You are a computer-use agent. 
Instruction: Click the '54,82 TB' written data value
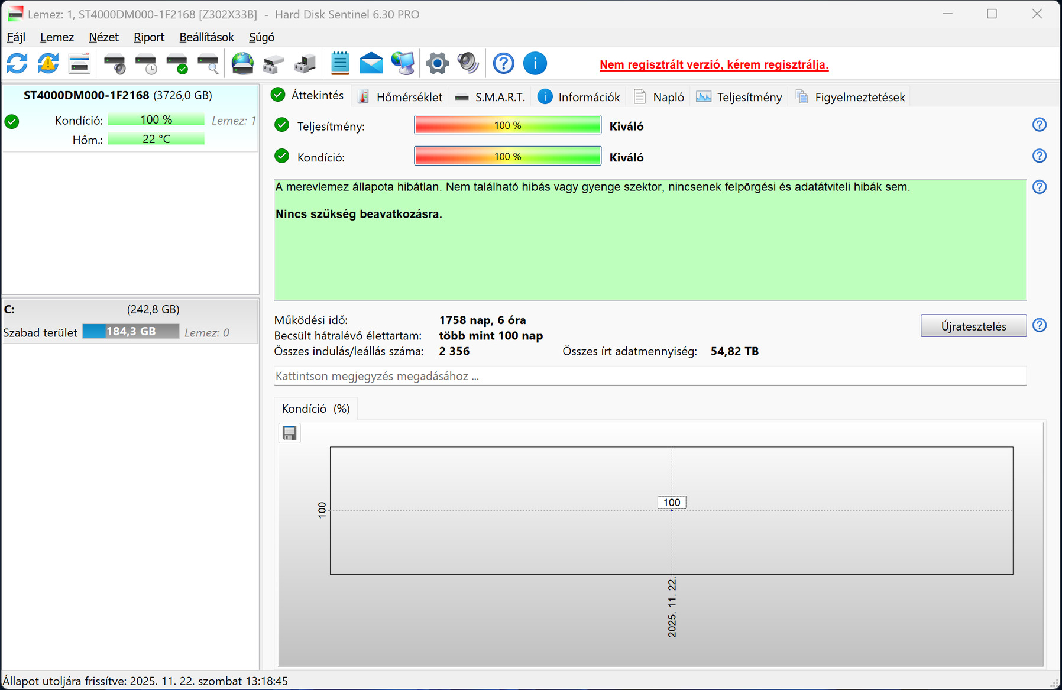734,351
